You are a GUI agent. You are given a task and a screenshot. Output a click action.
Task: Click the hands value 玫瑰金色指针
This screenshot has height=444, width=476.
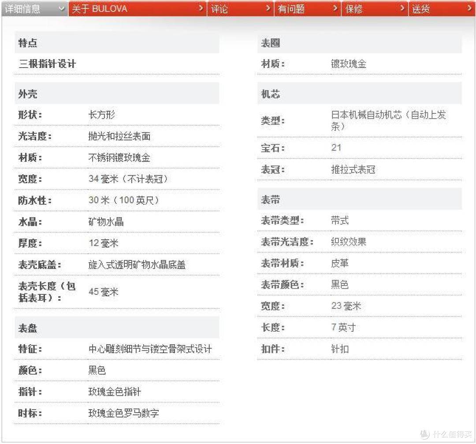coord(115,391)
